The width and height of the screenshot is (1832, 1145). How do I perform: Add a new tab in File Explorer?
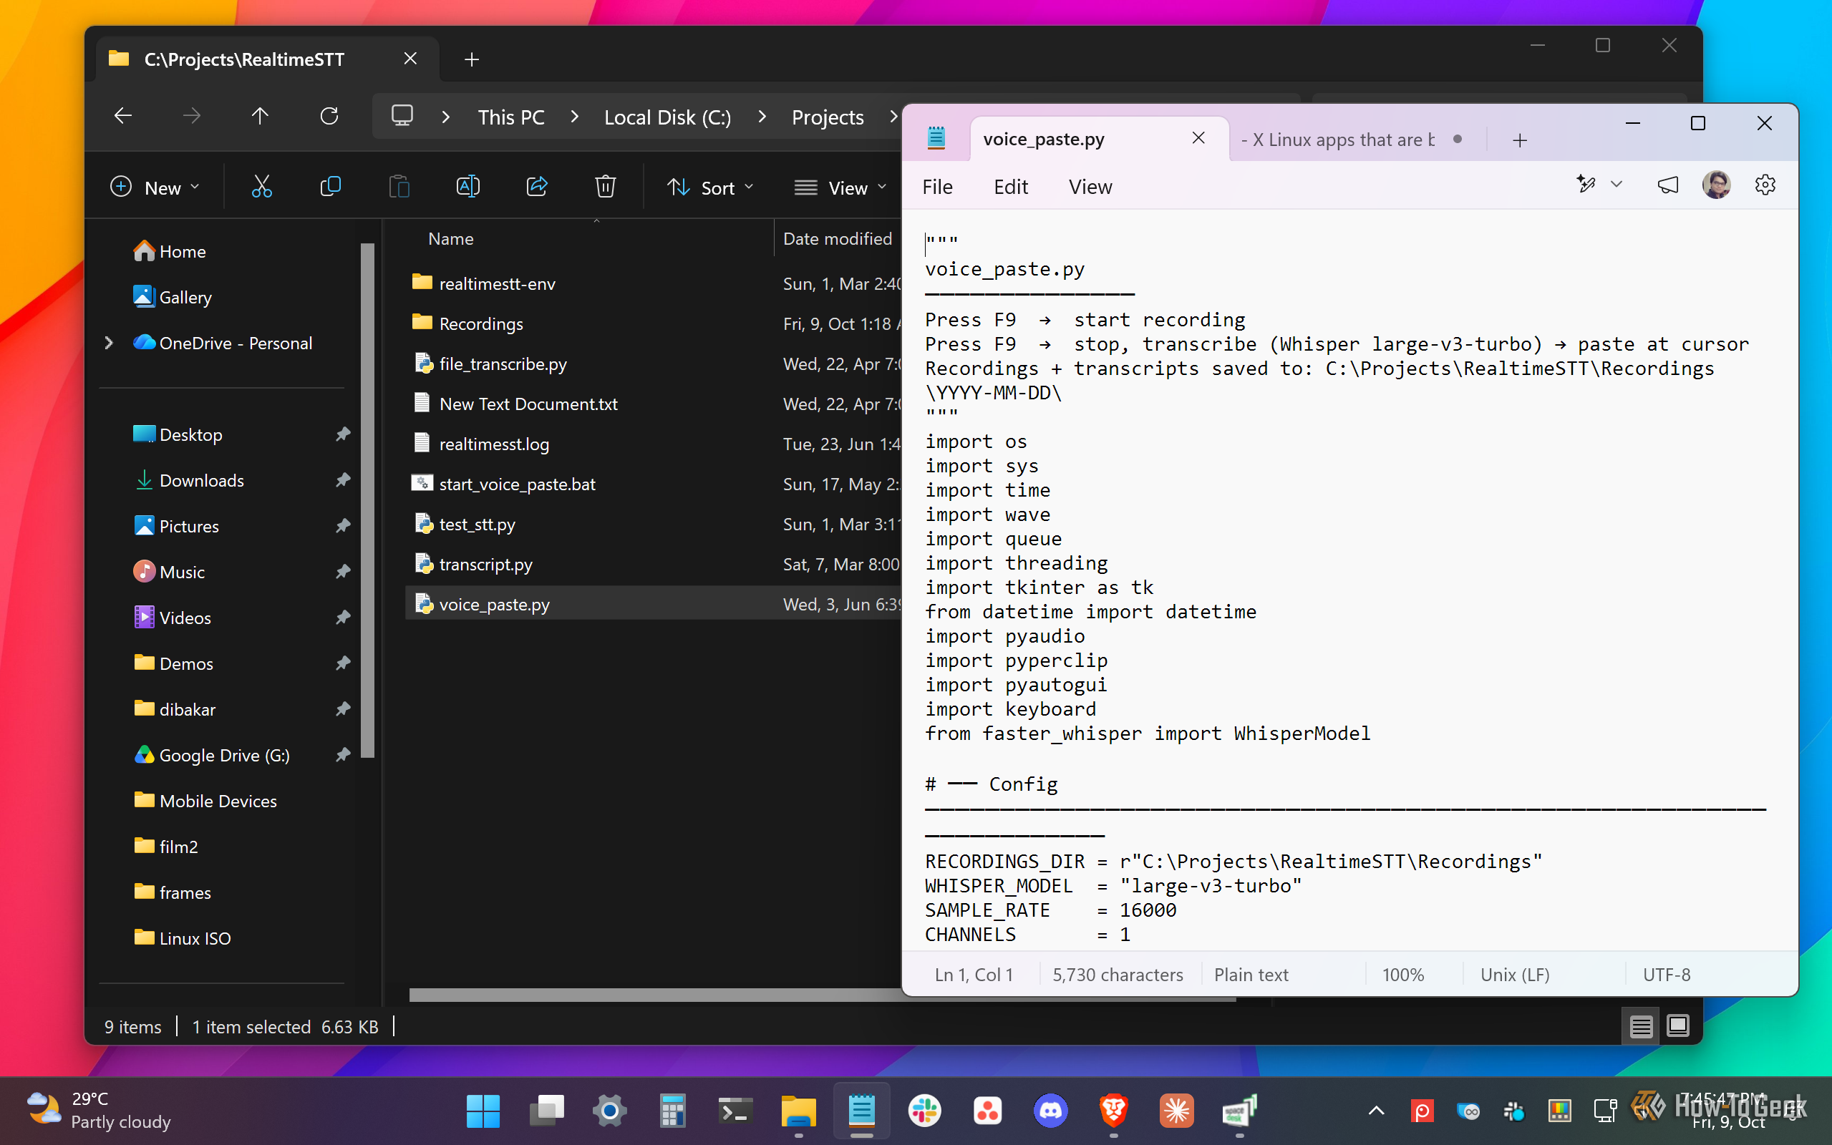point(471,59)
